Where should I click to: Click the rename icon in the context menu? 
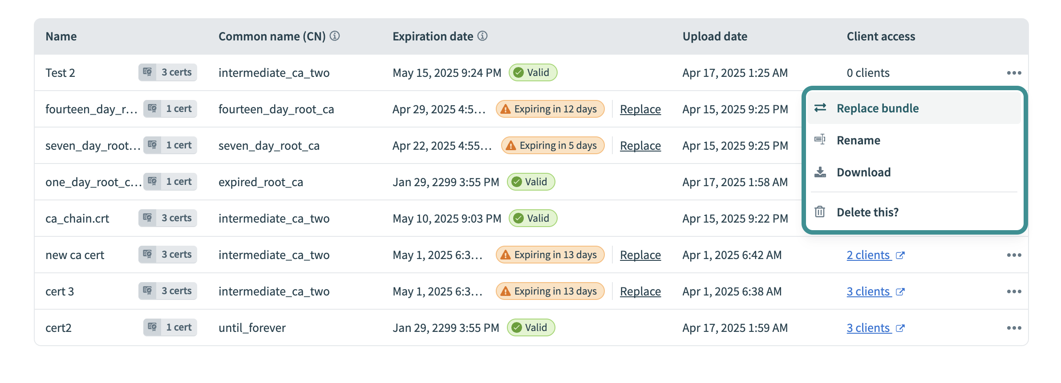pyautogui.click(x=821, y=140)
